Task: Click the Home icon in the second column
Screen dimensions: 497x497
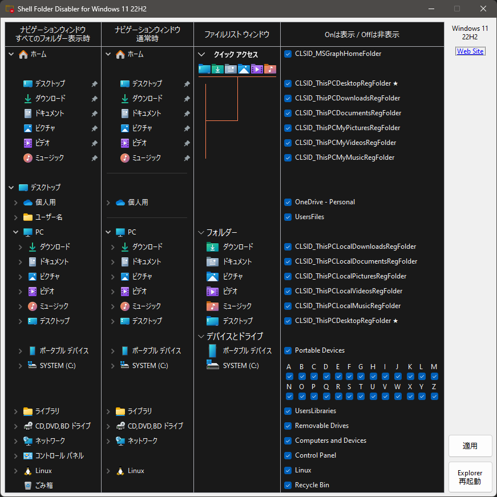Action: tap(120, 55)
